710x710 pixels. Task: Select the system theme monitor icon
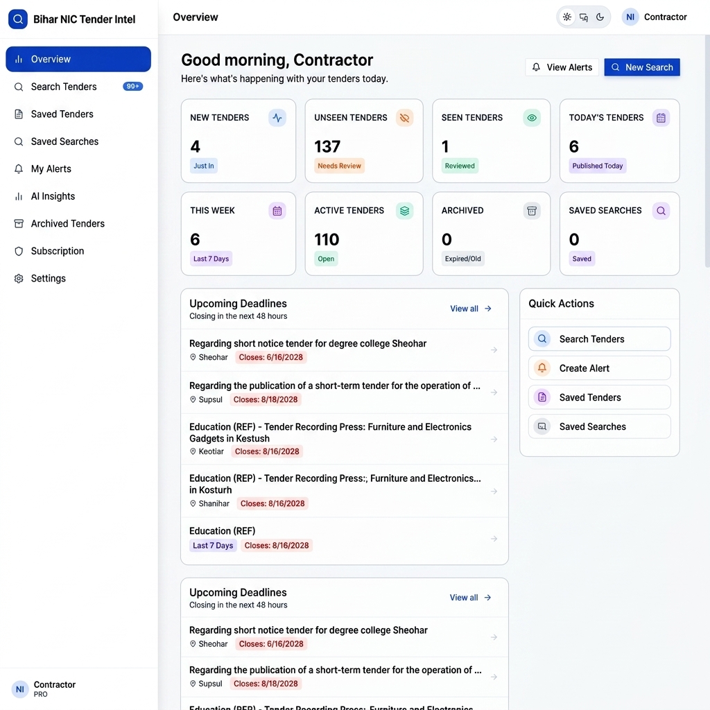(x=584, y=17)
